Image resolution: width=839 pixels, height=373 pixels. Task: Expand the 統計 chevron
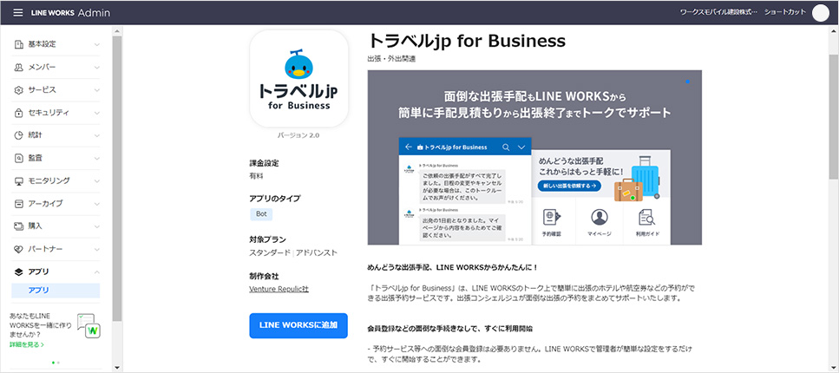click(x=97, y=135)
